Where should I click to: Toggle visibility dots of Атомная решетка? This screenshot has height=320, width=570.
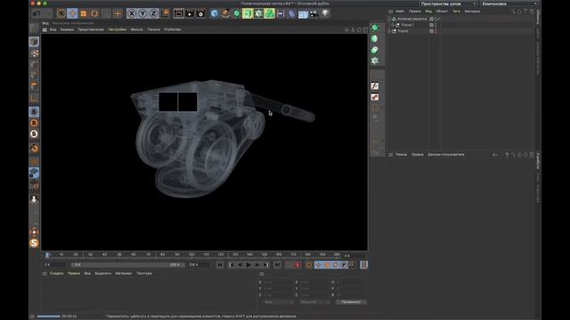(x=436, y=19)
